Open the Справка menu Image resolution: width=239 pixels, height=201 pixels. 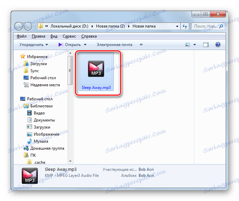tap(89, 36)
